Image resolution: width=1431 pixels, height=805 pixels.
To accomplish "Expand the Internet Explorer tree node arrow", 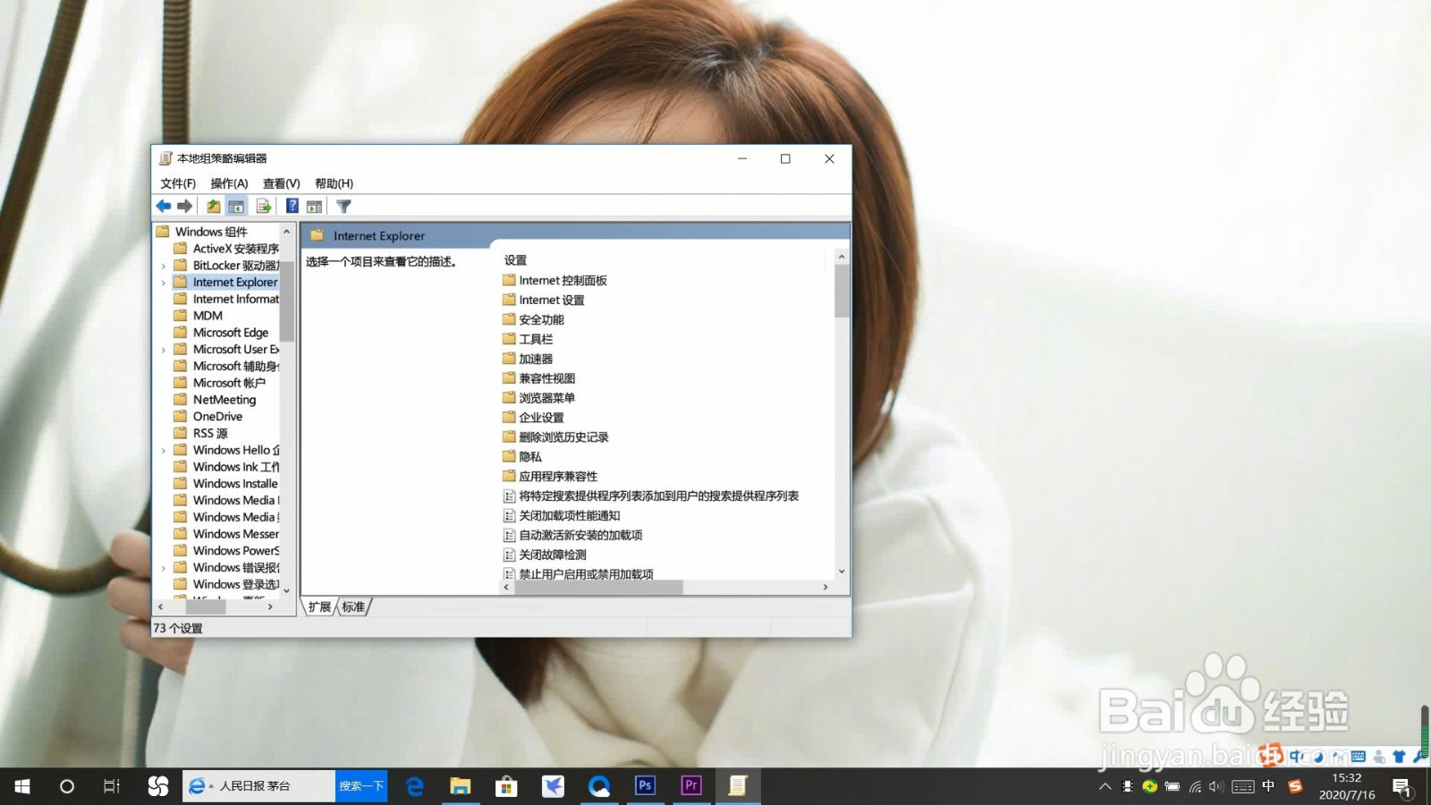I will click(164, 283).
